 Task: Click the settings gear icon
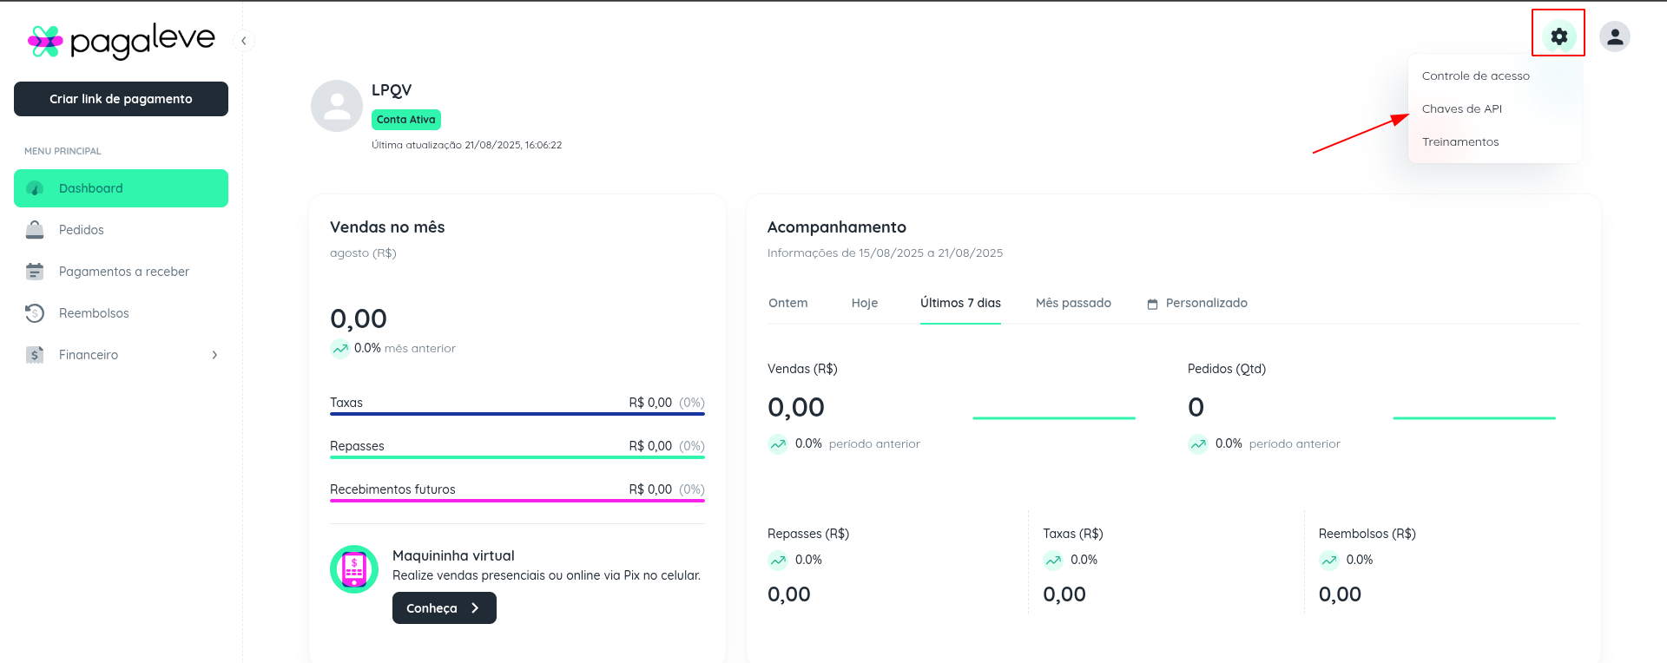tap(1558, 36)
